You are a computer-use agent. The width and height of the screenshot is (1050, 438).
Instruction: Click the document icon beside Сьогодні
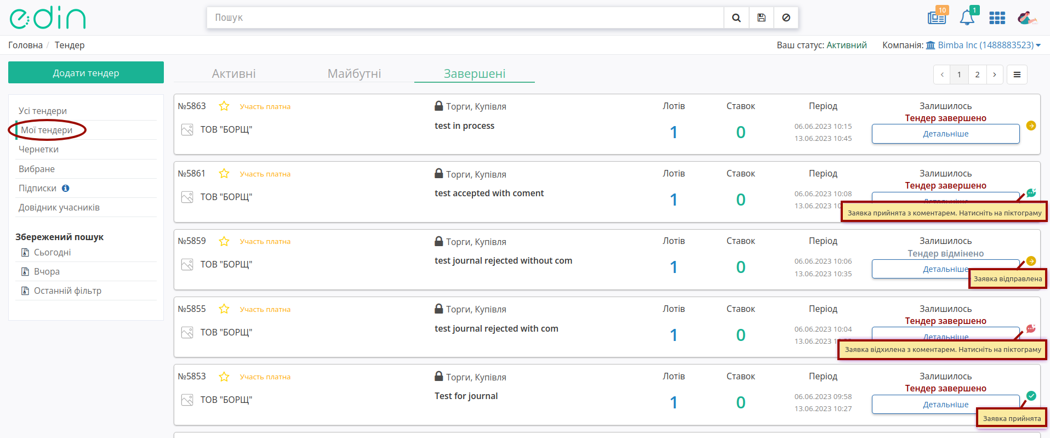point(25,252)
